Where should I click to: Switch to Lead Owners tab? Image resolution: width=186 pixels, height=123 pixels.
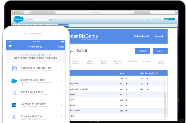[x=161, y=62]
